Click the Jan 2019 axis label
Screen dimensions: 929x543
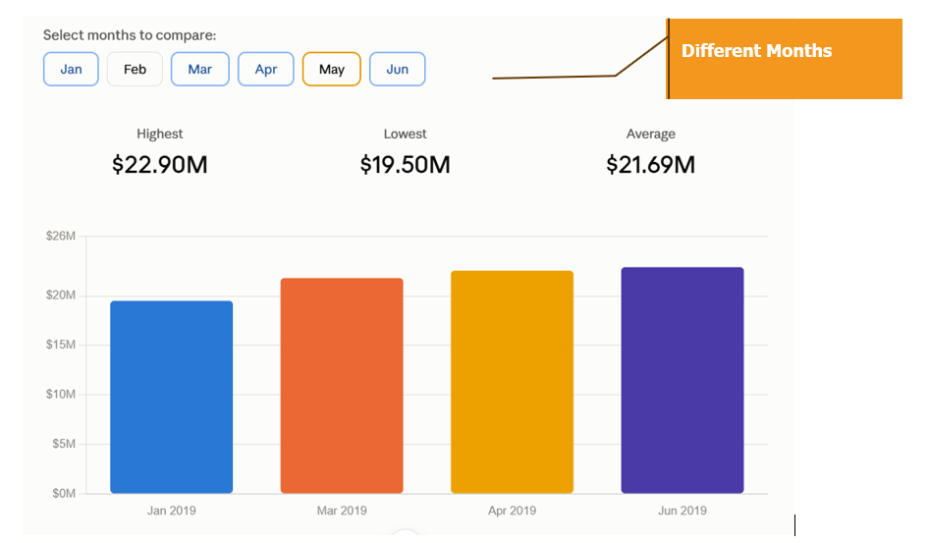[171, 511]
